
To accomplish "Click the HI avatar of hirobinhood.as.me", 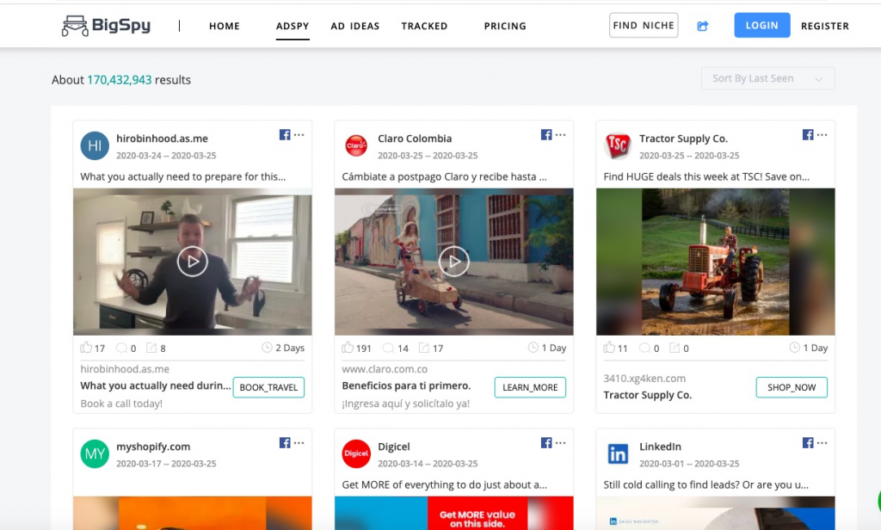I will (x=95, y=146).
